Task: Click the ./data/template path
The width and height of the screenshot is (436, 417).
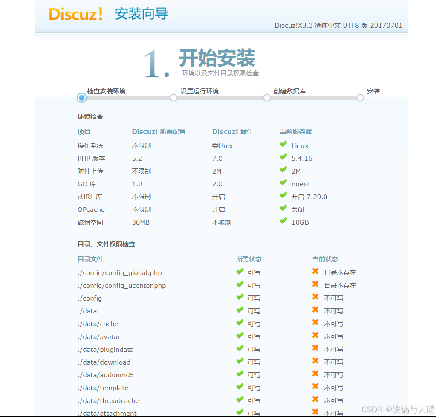Action: (x=103, y=388)
